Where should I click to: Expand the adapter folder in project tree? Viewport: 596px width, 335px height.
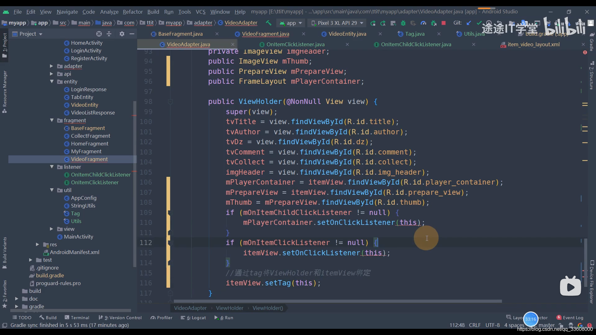pos(52,66)
